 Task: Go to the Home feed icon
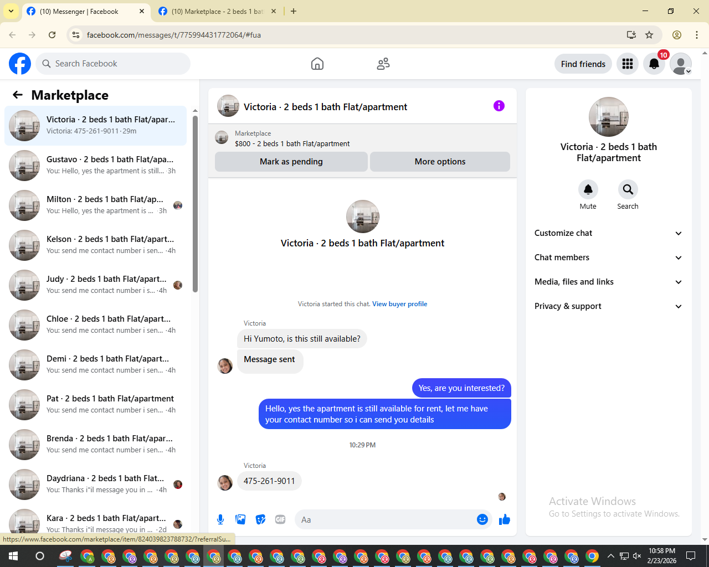317,64
